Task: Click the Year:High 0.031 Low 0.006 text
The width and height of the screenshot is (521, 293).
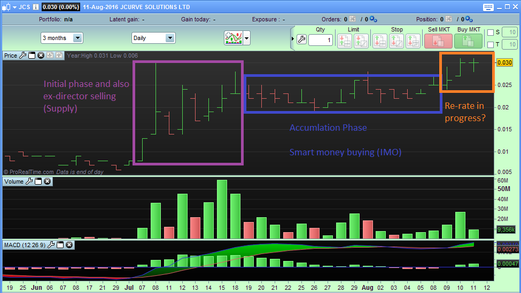Action: [x=103, y=56]
